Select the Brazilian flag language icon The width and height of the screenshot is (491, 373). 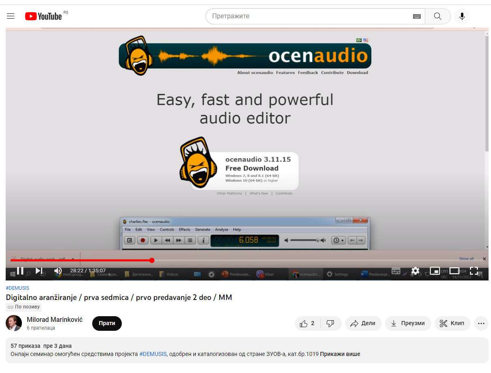pyautogui.click(x=359, y=40)
